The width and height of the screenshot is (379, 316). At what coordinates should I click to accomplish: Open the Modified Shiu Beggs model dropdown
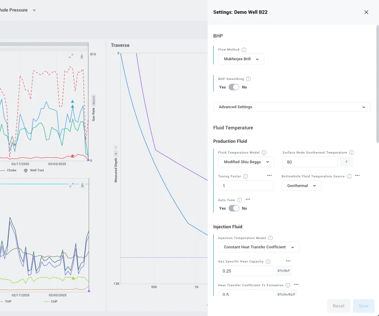pyautogui.click(x=246, y=162)
